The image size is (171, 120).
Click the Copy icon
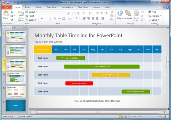pyautogui.click(x=12, y=16)
